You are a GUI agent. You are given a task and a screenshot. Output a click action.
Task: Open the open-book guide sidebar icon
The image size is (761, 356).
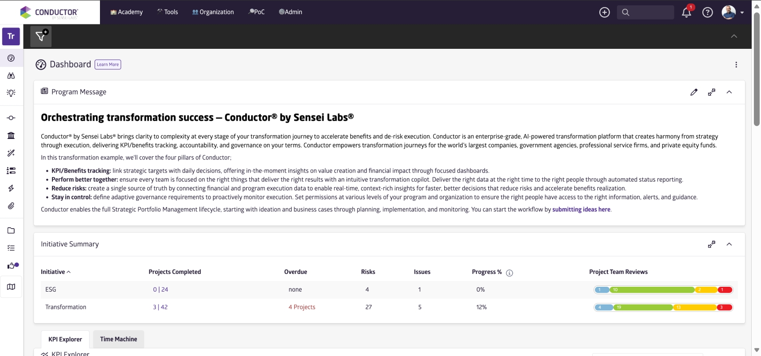tap(11, 287)
